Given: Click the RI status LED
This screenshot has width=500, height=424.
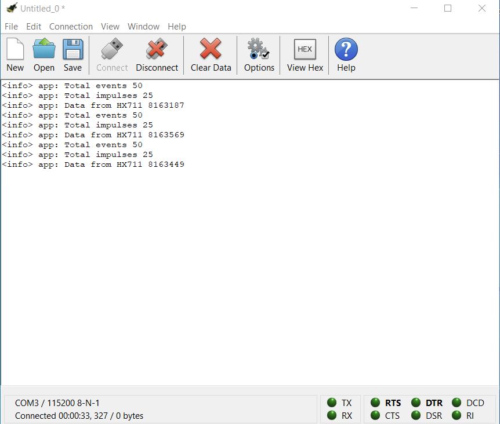Looking at the screenshot, I should [456, 415].
